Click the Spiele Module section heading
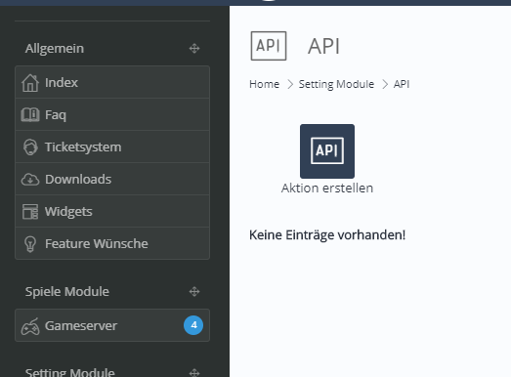The height and width of the screenshot is (377, 511). coord(67,292)
